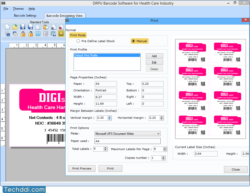Decrease Horizontal margin with down arrow
The height and width of the screenshot is (193, 250).
(162, 119)
